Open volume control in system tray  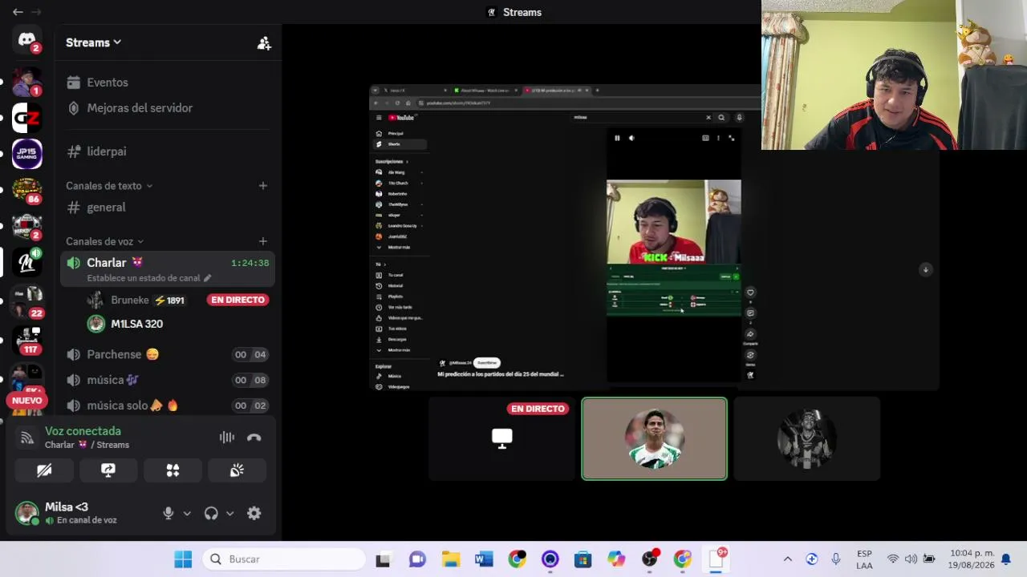911,559
